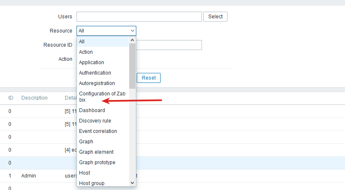Image resolution: width=345 pixels, height=190 pixels.
Task: Select Action from the resource list
Action: [x=103, y=52]
